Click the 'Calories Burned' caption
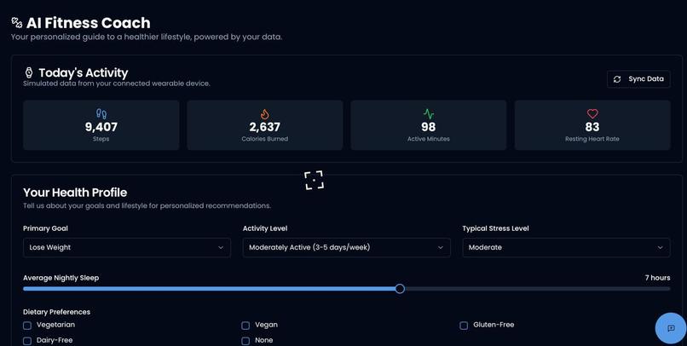This screenshot has height=346, width=687. (264, 139)
